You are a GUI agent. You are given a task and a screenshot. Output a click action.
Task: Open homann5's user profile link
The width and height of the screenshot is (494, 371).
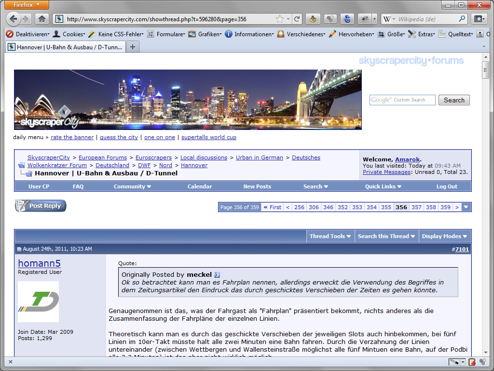tap(40, 263)
